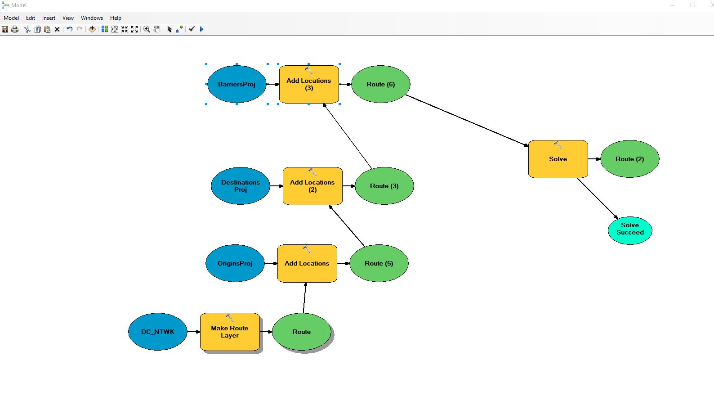
Task: Open the Windows menu
Action: pyautogui.click(x=92, y=18)
